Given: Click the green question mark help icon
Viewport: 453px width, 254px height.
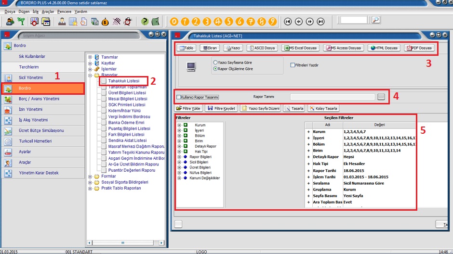Looking at the screenshot, I should coord(145,22).
